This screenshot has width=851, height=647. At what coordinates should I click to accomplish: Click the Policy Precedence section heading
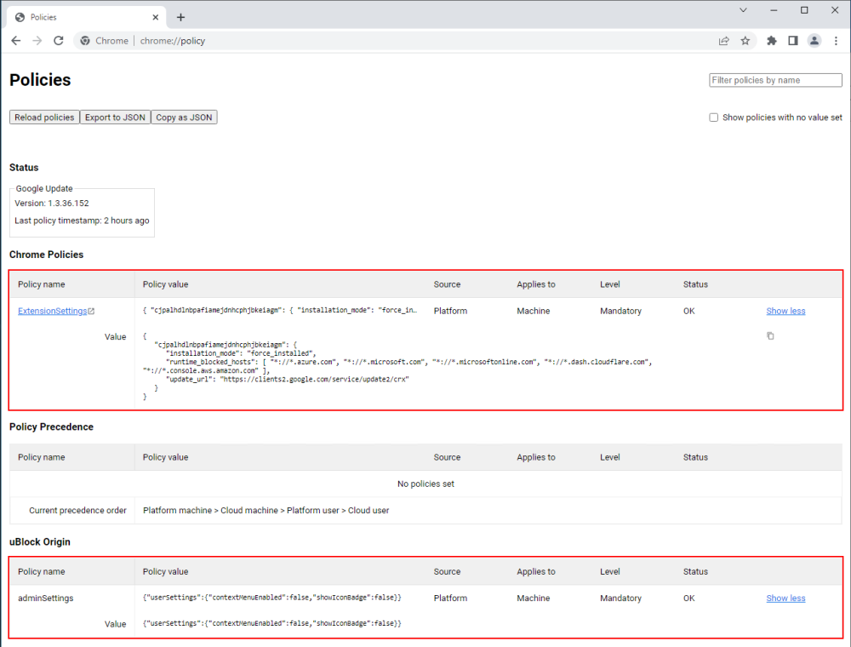pos(51,427)
